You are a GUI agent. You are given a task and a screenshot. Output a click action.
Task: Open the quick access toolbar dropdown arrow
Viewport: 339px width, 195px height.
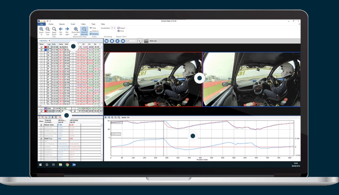(50, 21)
